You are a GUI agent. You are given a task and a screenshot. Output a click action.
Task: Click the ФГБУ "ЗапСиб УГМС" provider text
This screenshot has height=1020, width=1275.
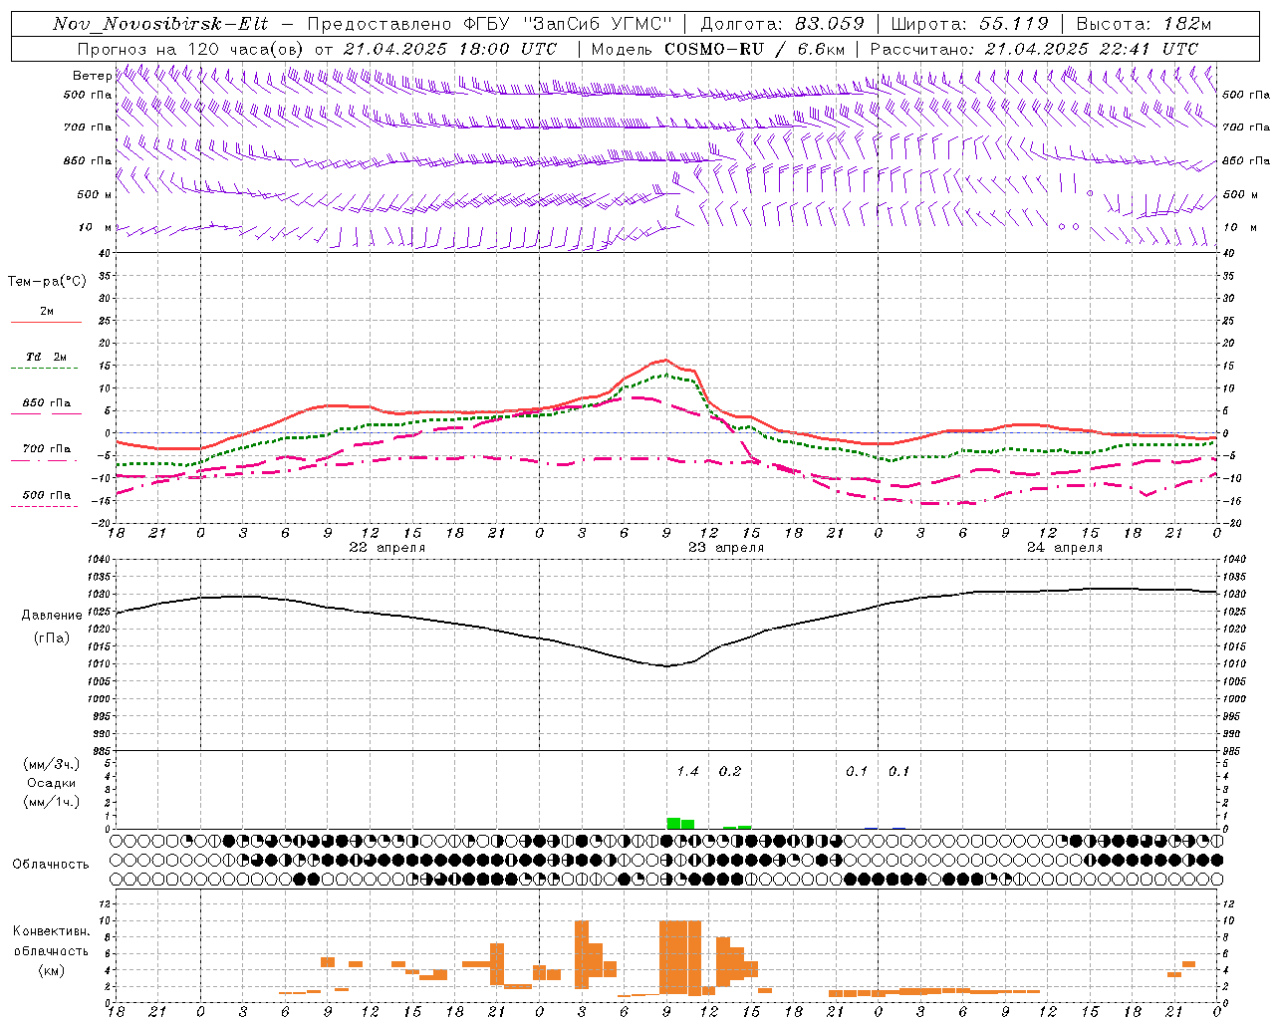[569, 24]
